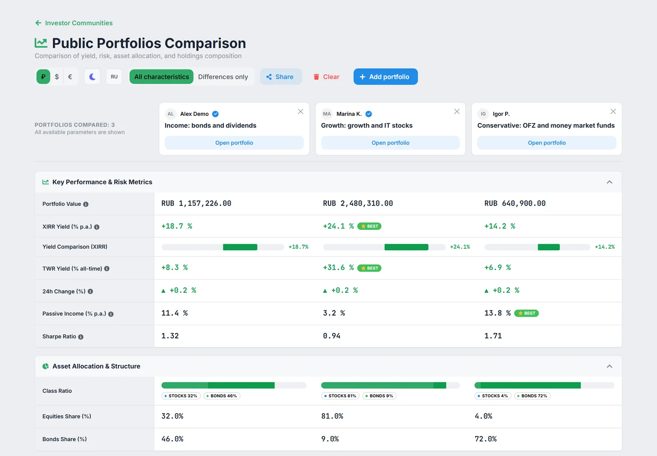This screenshot has height=456, width=657.
Task: Remove Marina K. portfolio card
Action: pyautogui.click(x=457, y=112)
